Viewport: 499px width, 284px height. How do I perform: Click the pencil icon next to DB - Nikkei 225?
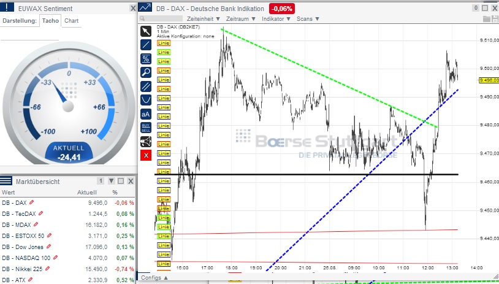point(47,269)
